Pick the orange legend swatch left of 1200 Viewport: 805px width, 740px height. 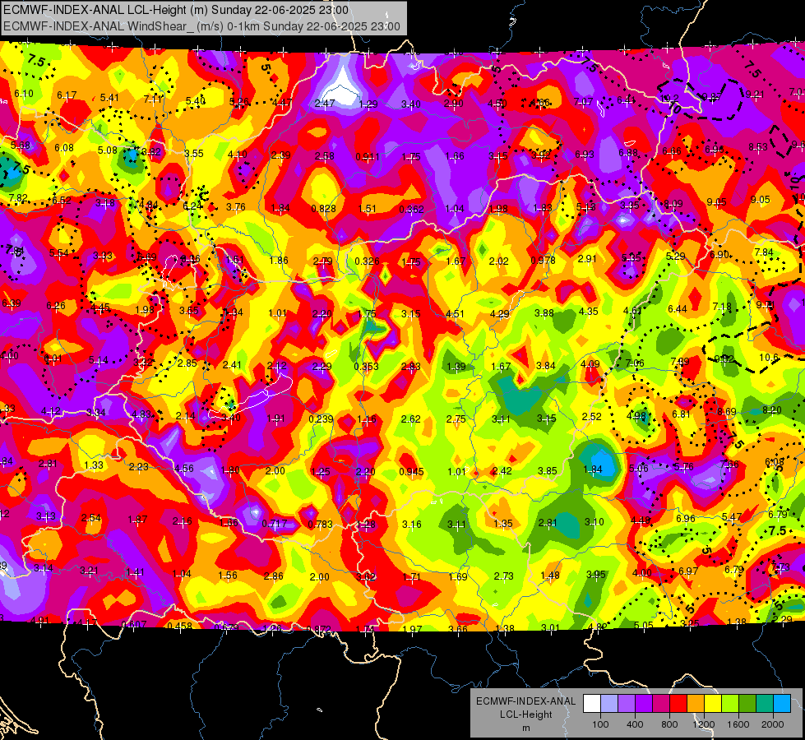695,704
